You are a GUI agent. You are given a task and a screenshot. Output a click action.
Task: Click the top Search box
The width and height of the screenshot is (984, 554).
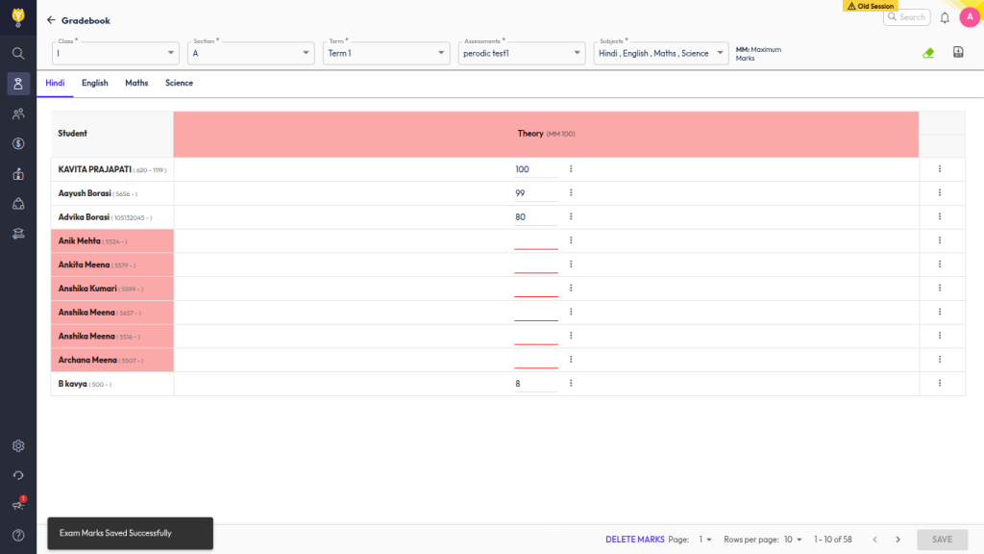point(906,17)
